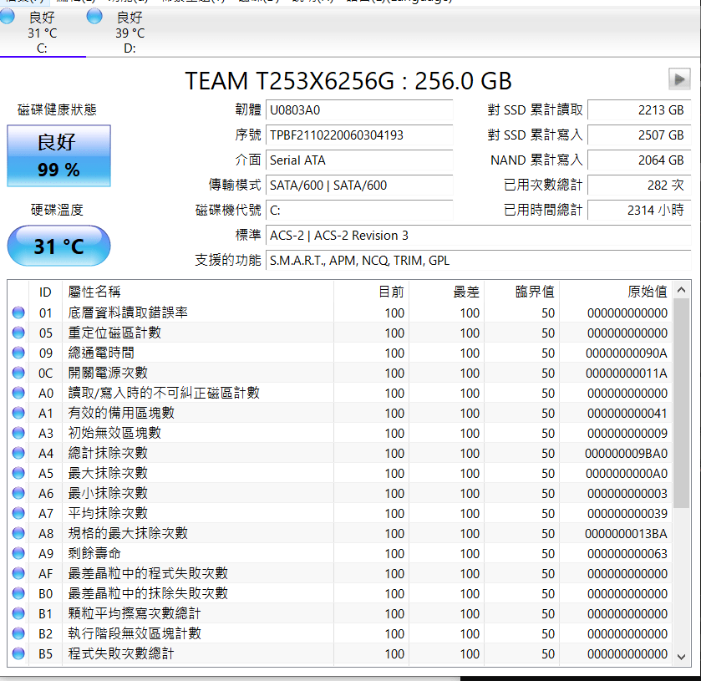Click the serial number field TPBF2110220060304193

tap(359, 135)
